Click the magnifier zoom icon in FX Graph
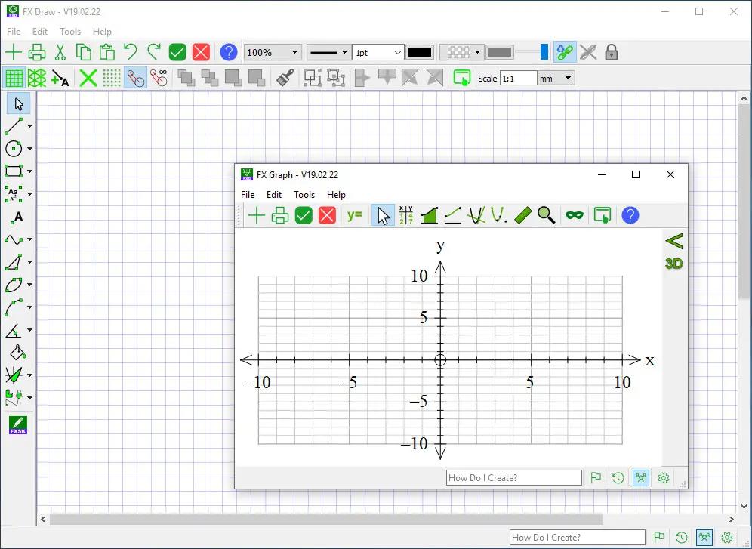 546,216
